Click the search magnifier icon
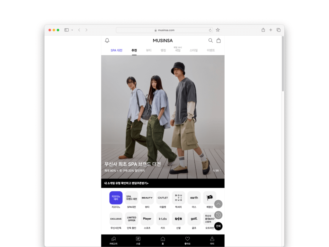Image resolution: width=329 pixels, height=247 pixels. tap(210, 41)
